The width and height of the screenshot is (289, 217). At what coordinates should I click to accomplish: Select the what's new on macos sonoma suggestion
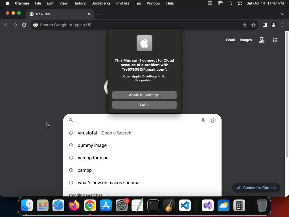point(142,183)
